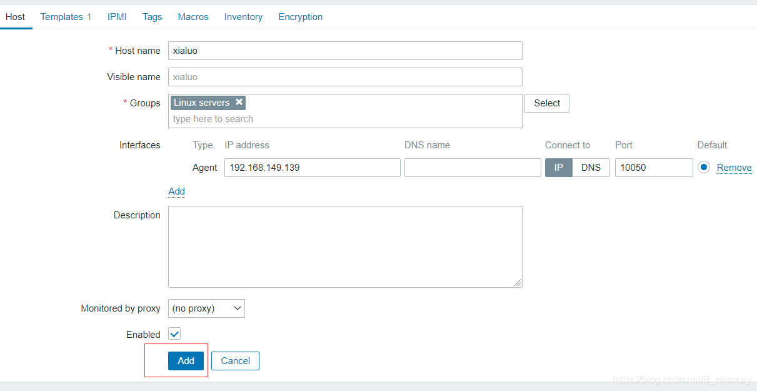Viewport: 757px width, 391px height.
Task: Remove the Linux servers group tag
Action: [239, 102]
